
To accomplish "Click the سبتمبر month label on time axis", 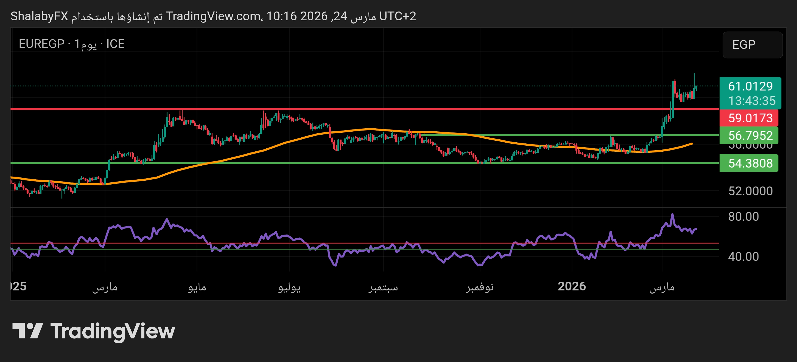I will point(383,287).
